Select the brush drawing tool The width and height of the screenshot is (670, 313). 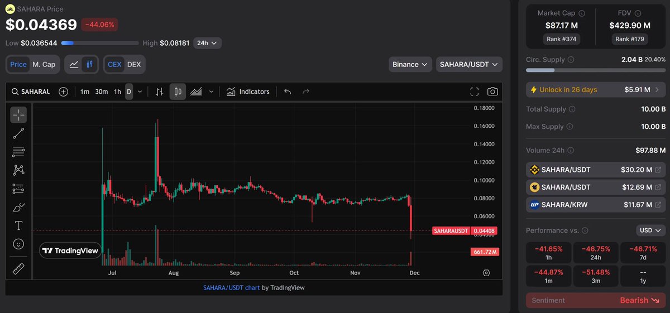(18, 207)
